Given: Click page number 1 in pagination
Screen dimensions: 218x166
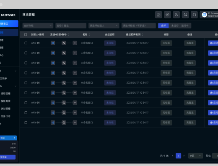Looking at the screenshot, I should click(178, 156).
